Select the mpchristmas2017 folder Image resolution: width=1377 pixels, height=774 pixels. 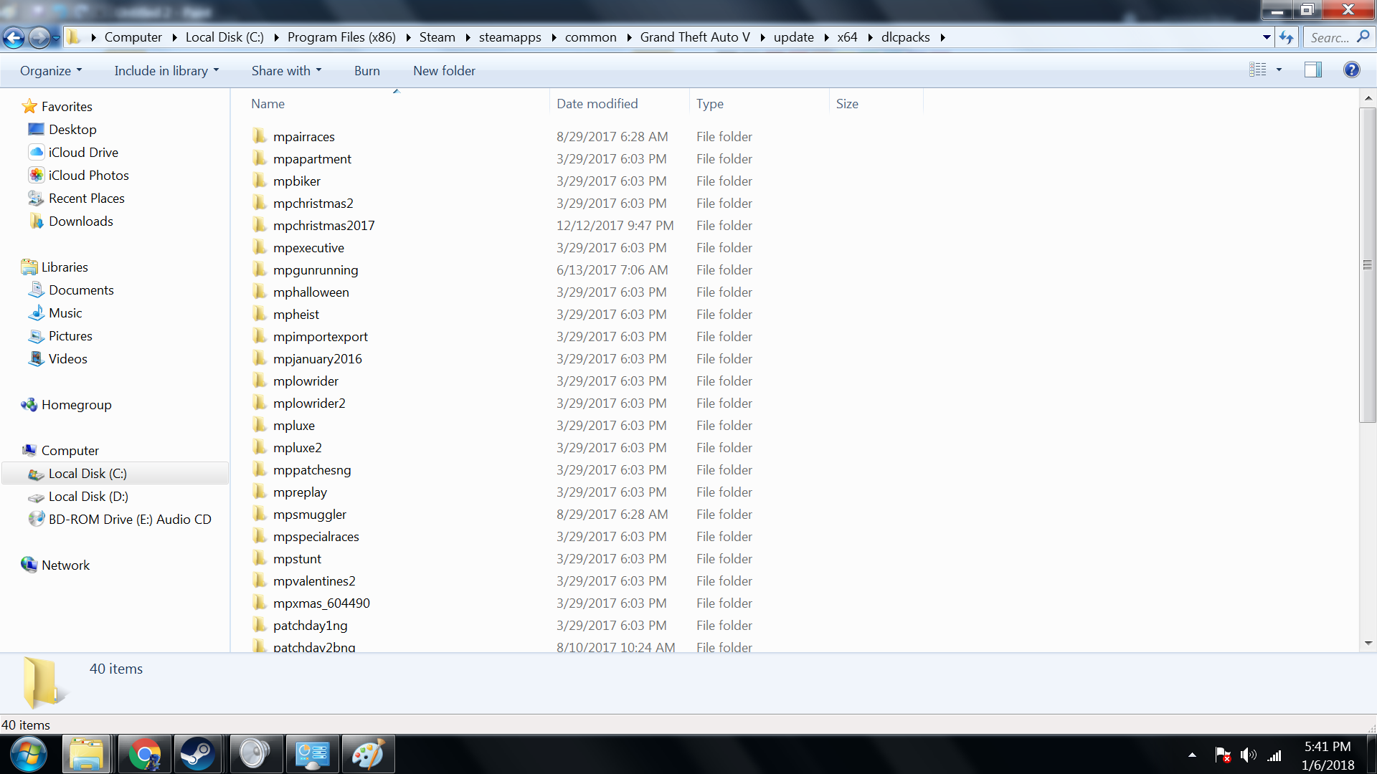tap(323, 225)
